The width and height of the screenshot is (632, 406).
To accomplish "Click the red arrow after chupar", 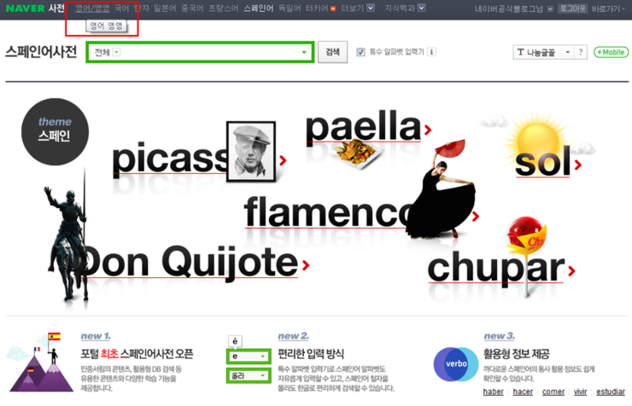I will click(571, 271).
